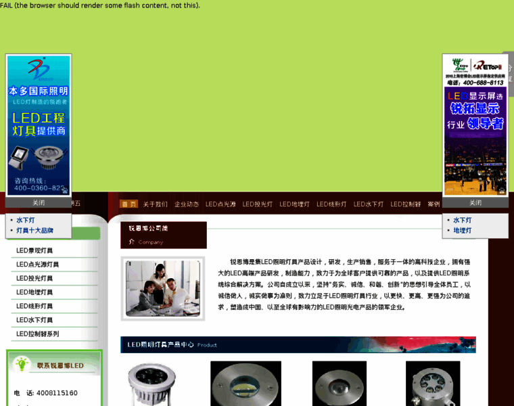
Task: Open the LED控制器系列 sidebar category
Action: click(37, 334)
